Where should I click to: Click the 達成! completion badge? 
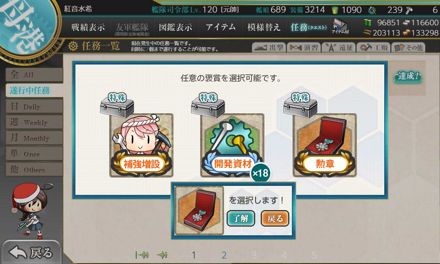click(408, 77)
